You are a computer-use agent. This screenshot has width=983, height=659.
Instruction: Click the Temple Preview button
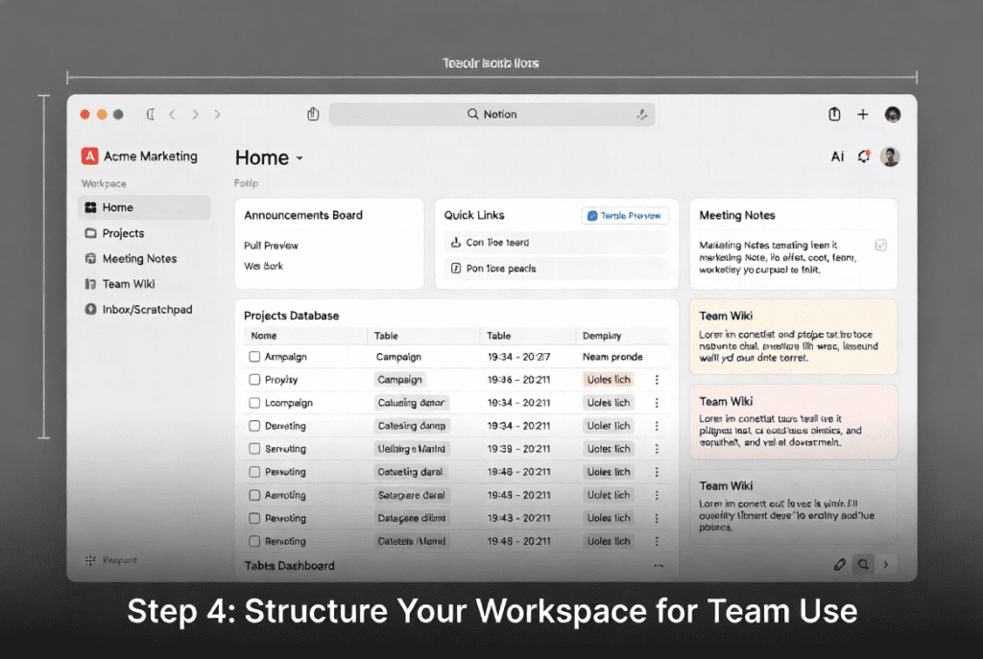click(625, 216)
